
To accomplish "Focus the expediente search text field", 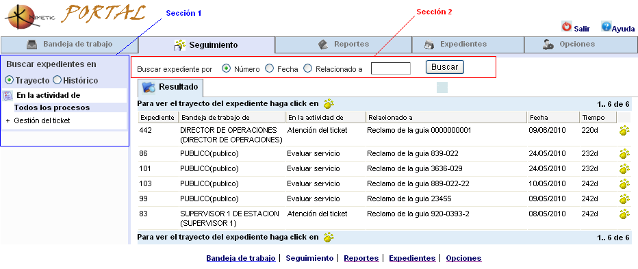I will pos(391,68).
